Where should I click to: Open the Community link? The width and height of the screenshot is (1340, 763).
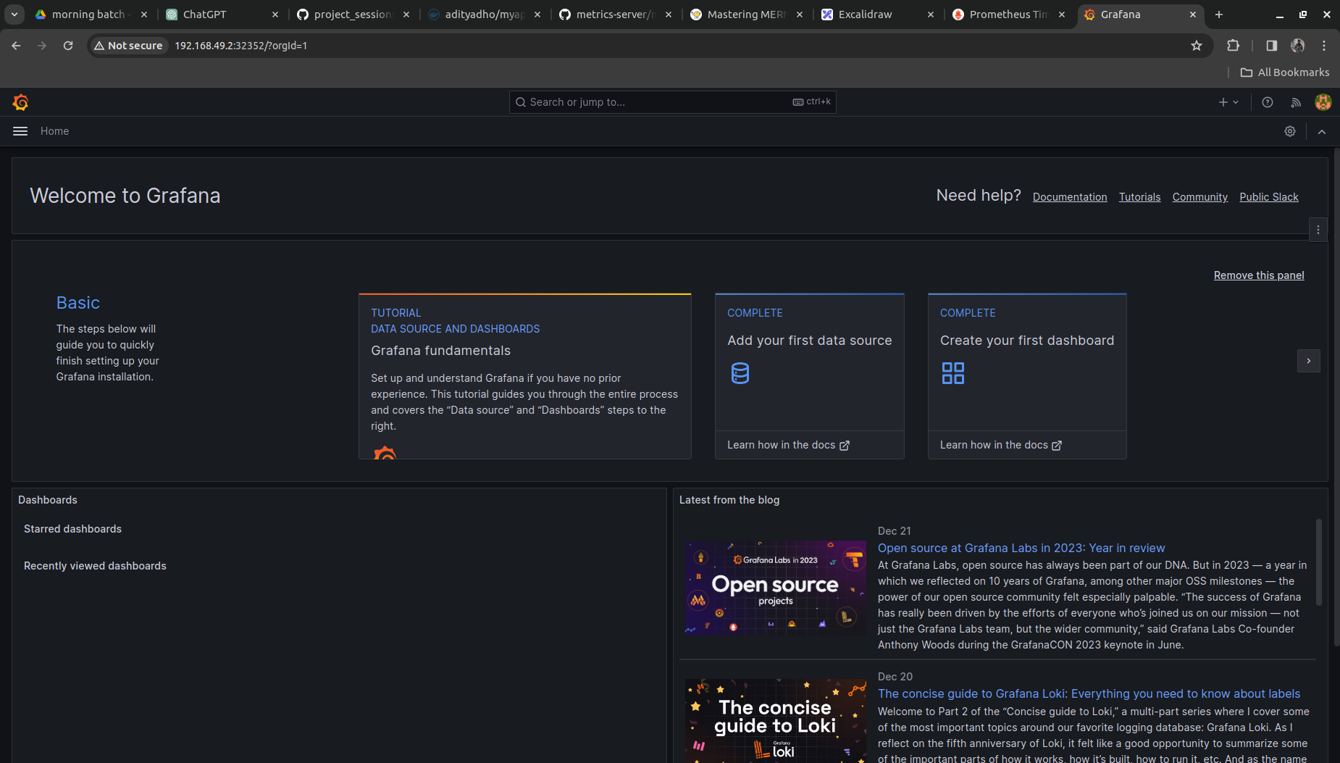[x=1200, y=197]
